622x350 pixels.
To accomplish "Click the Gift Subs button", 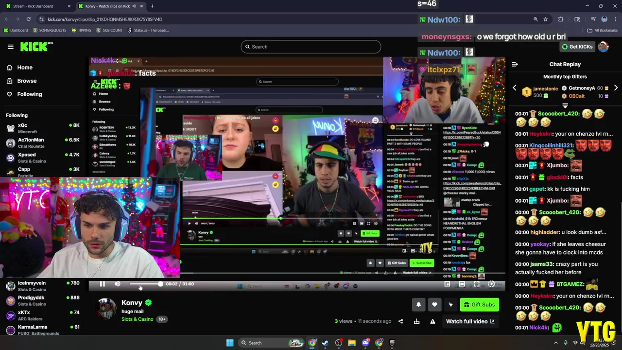I will point(479,305).
